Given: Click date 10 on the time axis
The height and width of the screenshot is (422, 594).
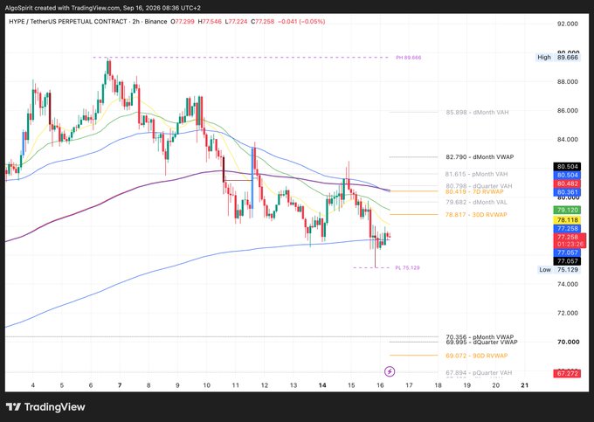Looking at the screenshot, I should pos(206,385).
